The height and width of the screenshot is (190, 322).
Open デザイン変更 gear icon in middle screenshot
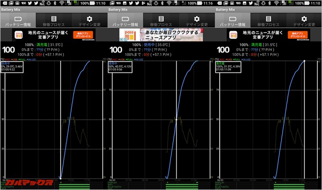[197, 18]
